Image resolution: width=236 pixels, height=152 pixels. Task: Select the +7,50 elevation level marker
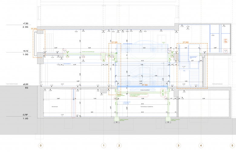pyautogui.click(x=25, y=23)
